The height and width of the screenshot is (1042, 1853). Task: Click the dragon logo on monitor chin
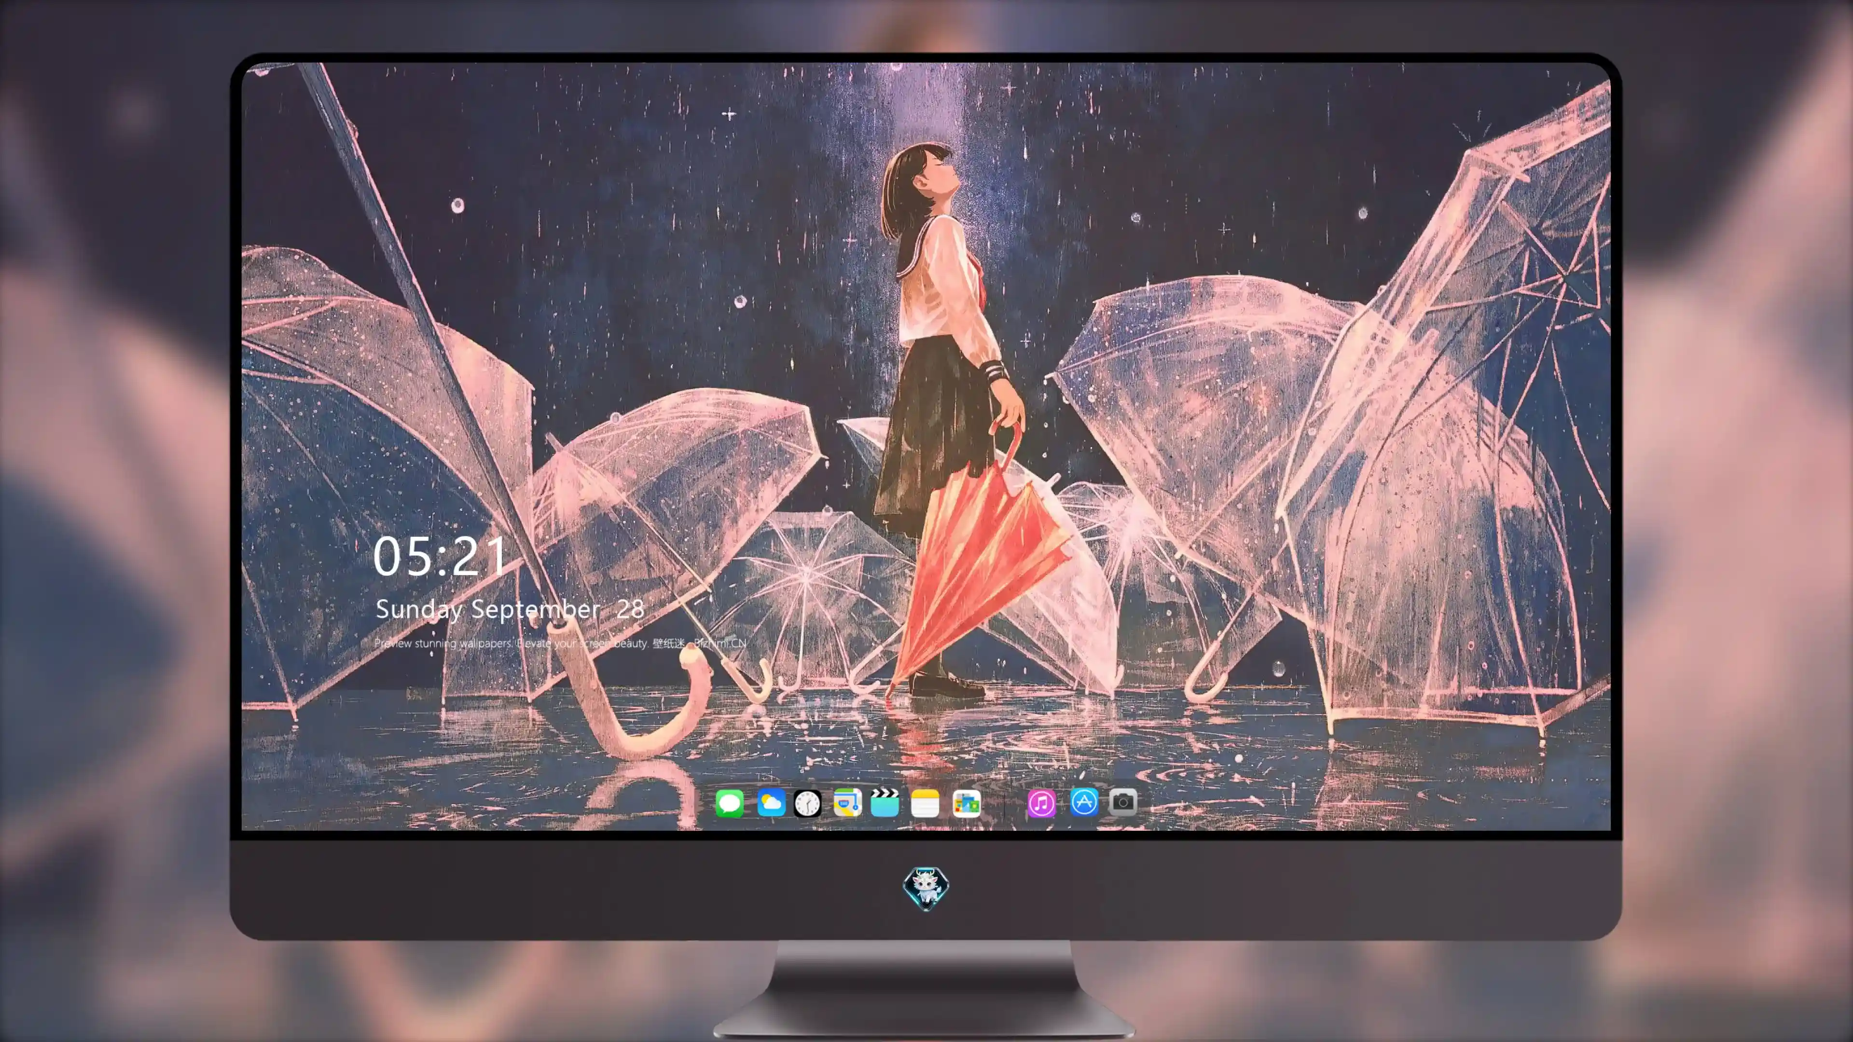click(x=926, y=888)
